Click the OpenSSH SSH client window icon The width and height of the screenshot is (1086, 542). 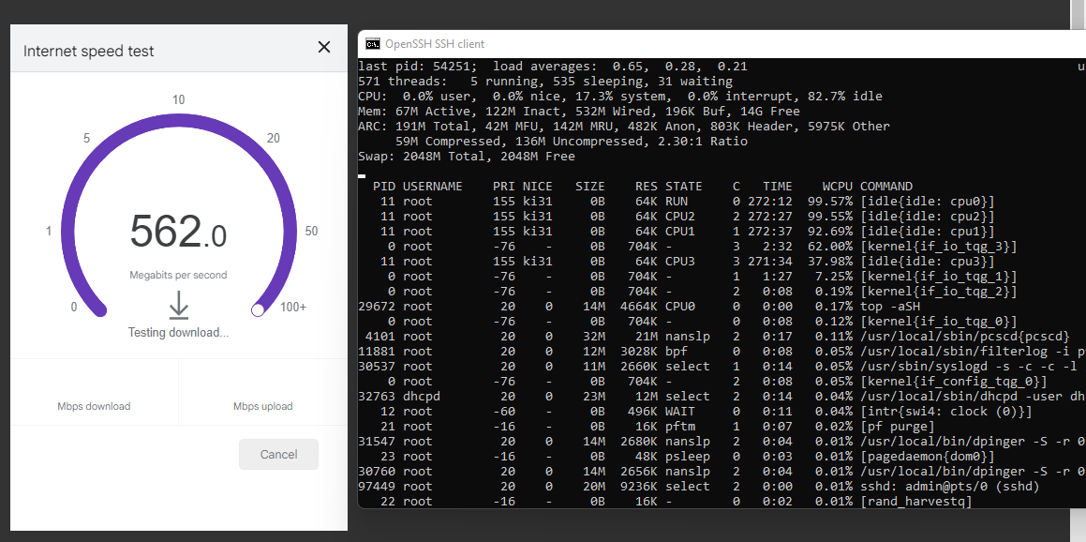[x=373, y=44]
